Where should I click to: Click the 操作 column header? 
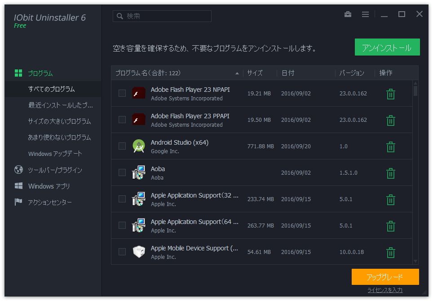point(385,73)
